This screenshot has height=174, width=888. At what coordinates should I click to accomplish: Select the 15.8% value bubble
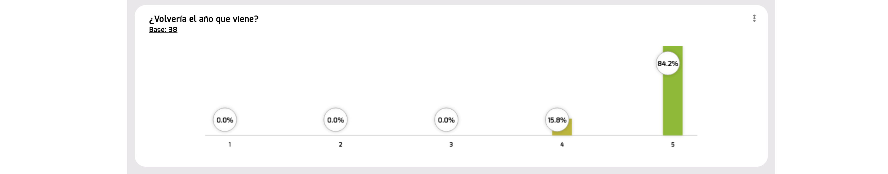point(557,120)
